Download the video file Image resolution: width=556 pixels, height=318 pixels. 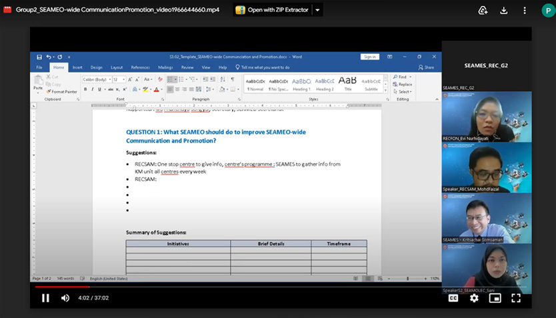point(503,10)
